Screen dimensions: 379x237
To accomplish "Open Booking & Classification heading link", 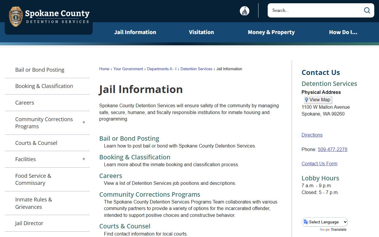I will (x=135, y=157).
